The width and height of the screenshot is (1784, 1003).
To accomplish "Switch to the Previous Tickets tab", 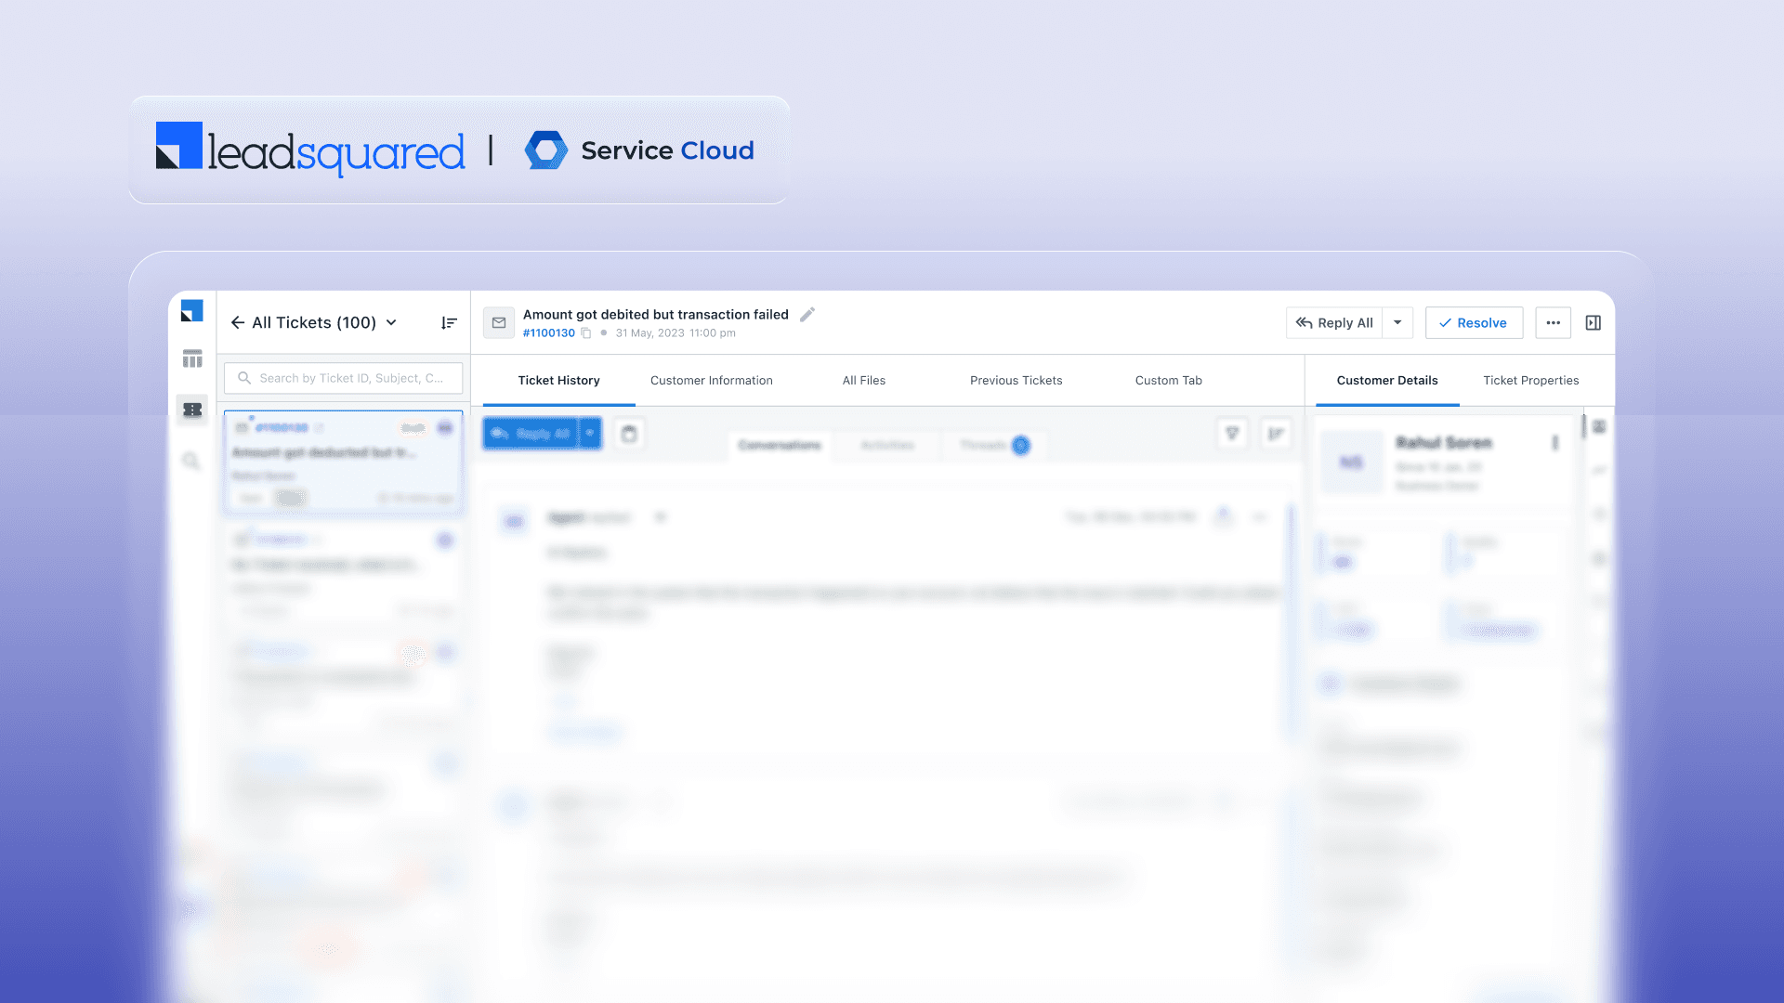I will click(1016, 381).
